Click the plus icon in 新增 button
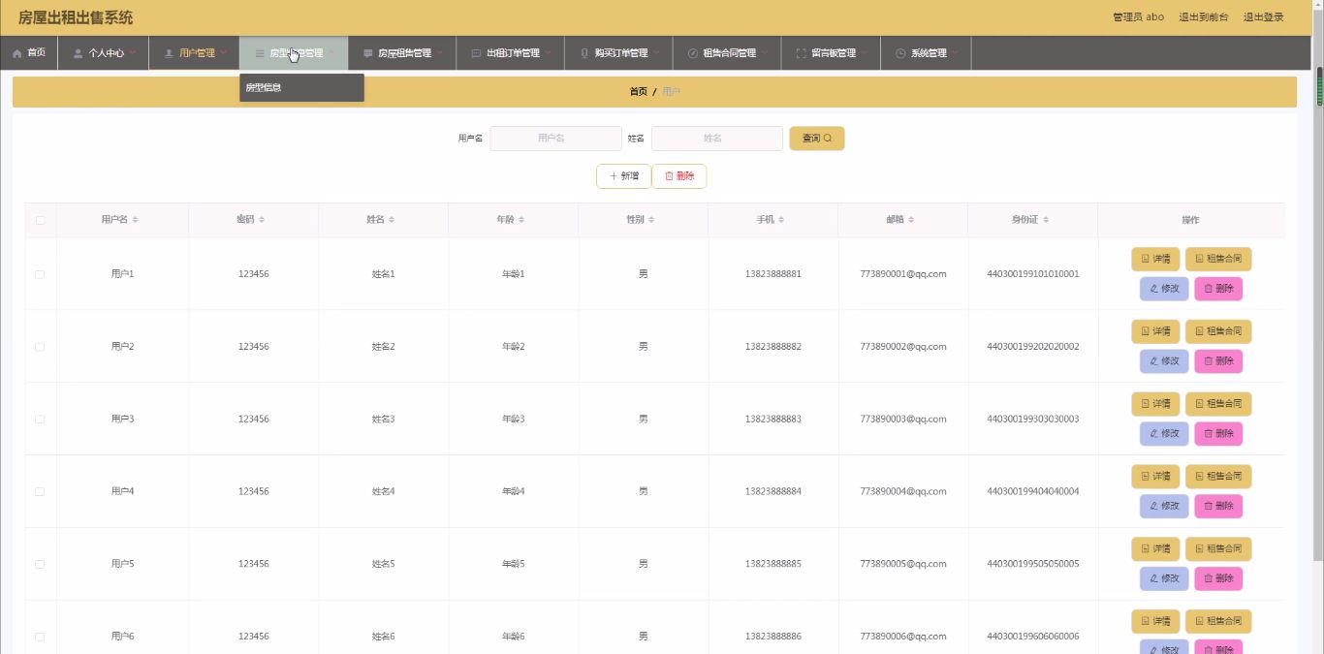 [x=614, y=176]
